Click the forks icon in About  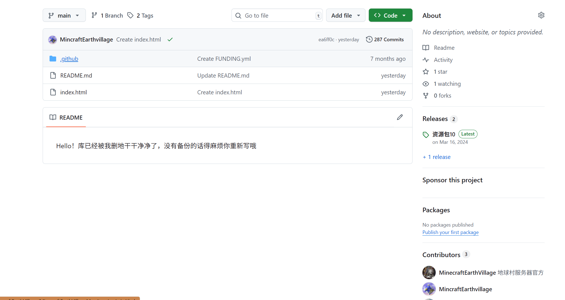pyautogui.click(x=426, y=96)
